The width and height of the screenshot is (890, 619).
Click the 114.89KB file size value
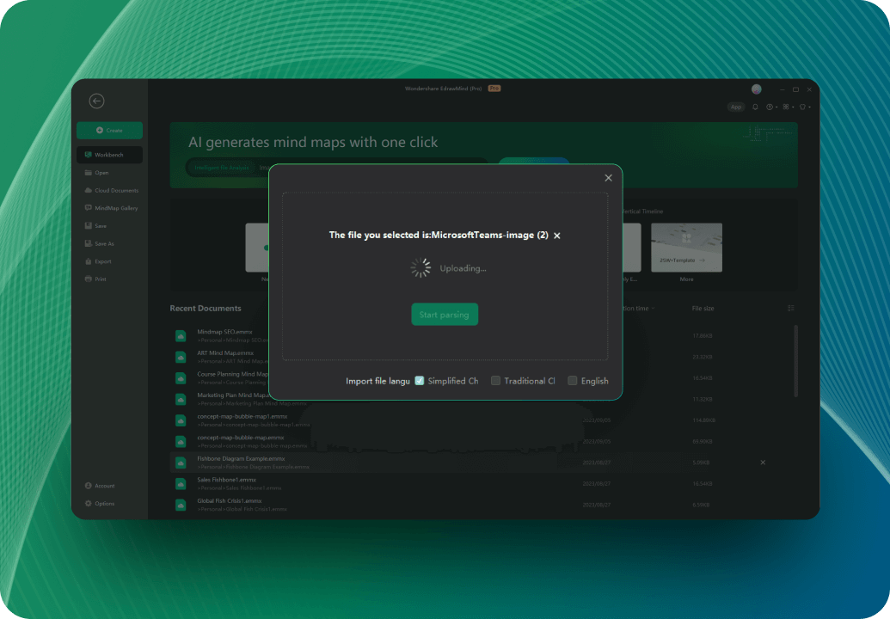pyautogui.click(x=703, y=420)
